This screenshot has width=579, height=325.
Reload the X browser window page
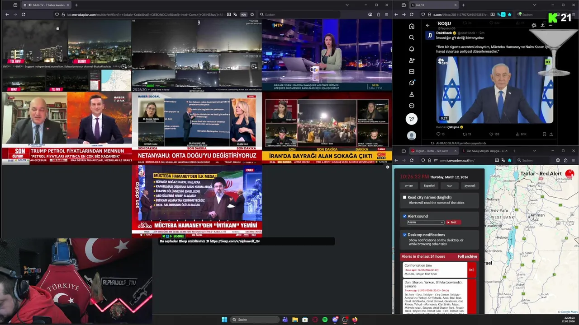412,14
